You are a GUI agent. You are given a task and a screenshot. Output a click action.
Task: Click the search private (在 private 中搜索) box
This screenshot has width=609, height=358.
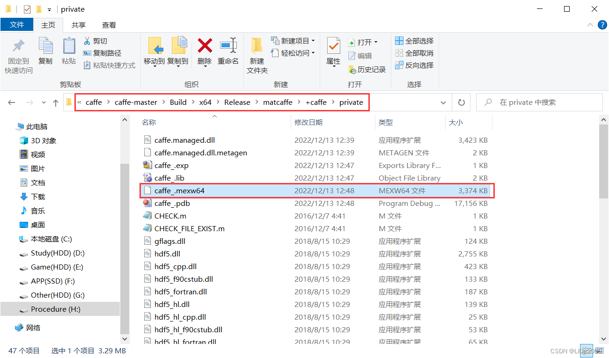coord(539,102)
